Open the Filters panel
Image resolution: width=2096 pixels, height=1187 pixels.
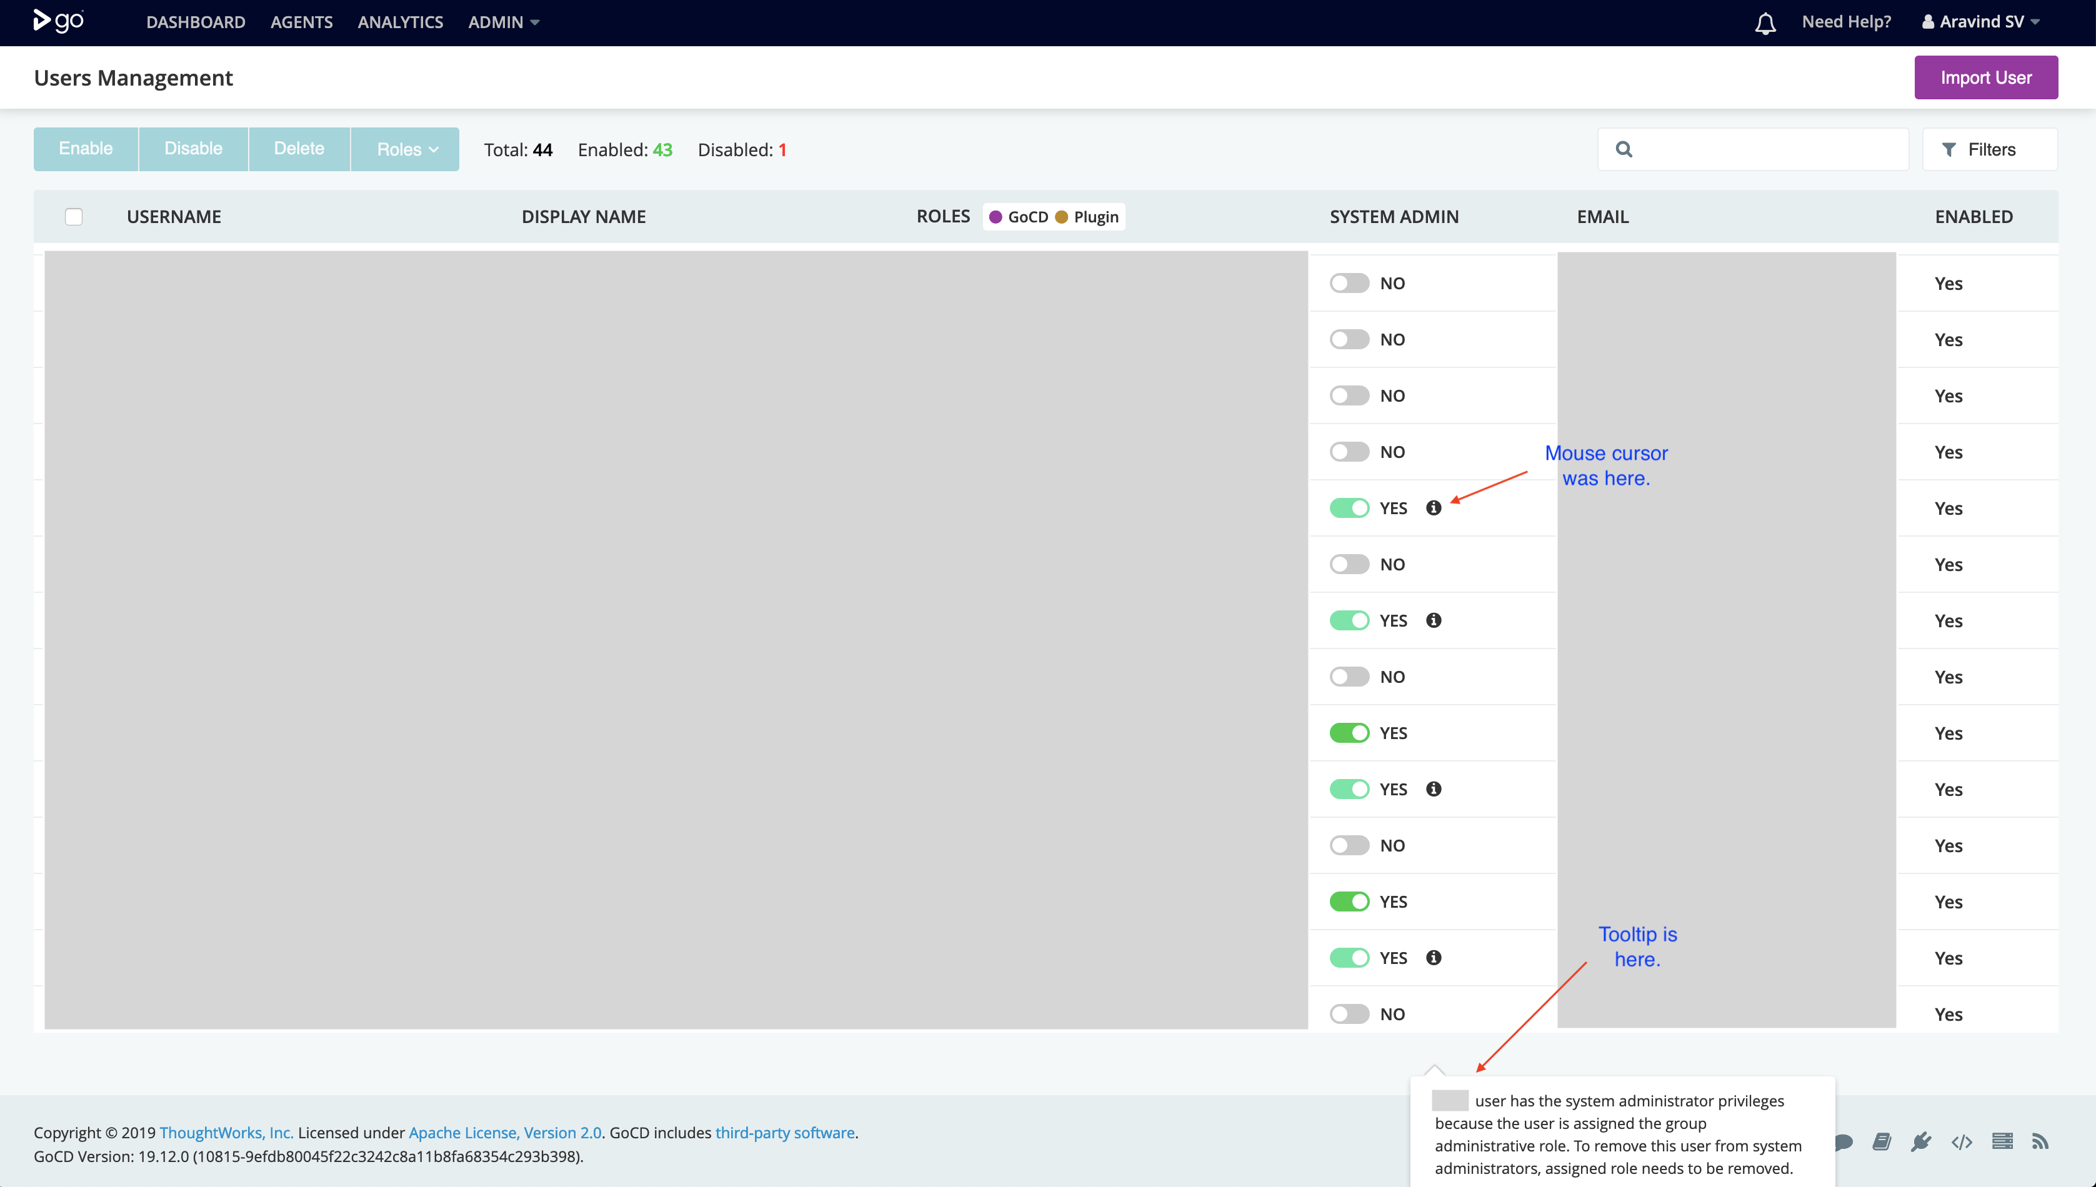(x=1989, y=149)
